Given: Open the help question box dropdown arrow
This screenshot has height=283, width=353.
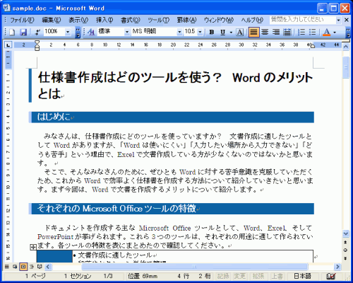Looking at the screenshot, I should point(338,21).
